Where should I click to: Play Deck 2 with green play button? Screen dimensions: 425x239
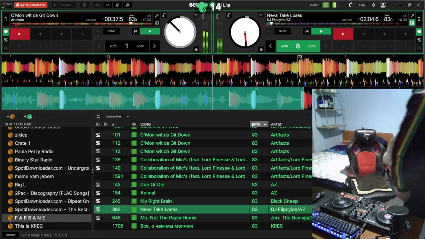click(321, 31)
